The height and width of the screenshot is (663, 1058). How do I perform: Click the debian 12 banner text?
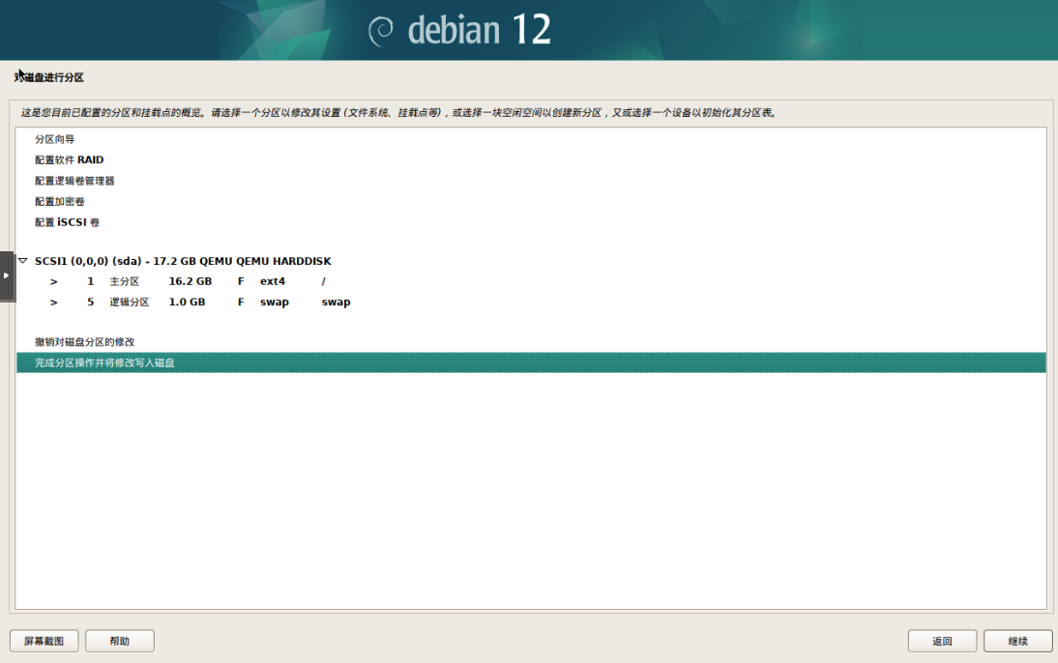(479, 30)
